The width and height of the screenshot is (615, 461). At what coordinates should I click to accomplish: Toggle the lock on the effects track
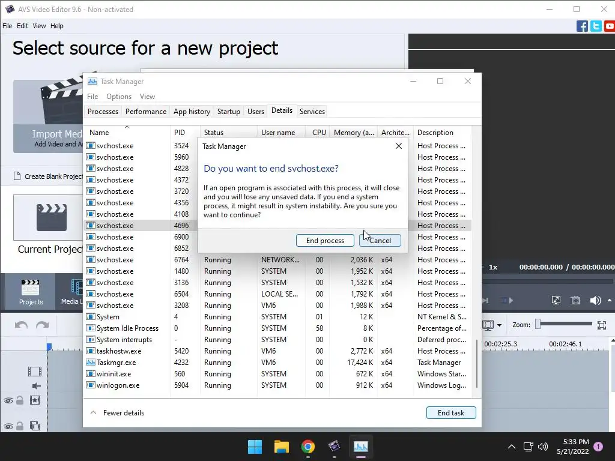point(20,400)
